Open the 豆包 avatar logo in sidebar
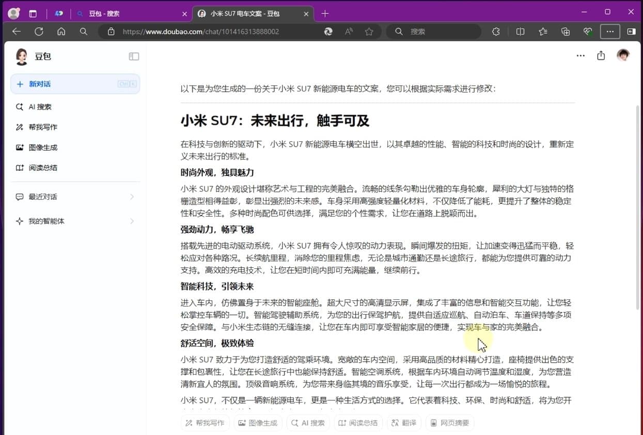Screen dimensions: 643x435 [22, 57]
